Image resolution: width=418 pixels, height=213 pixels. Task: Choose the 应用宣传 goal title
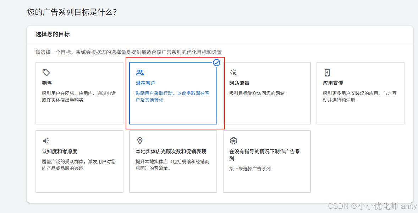(333, 83)
